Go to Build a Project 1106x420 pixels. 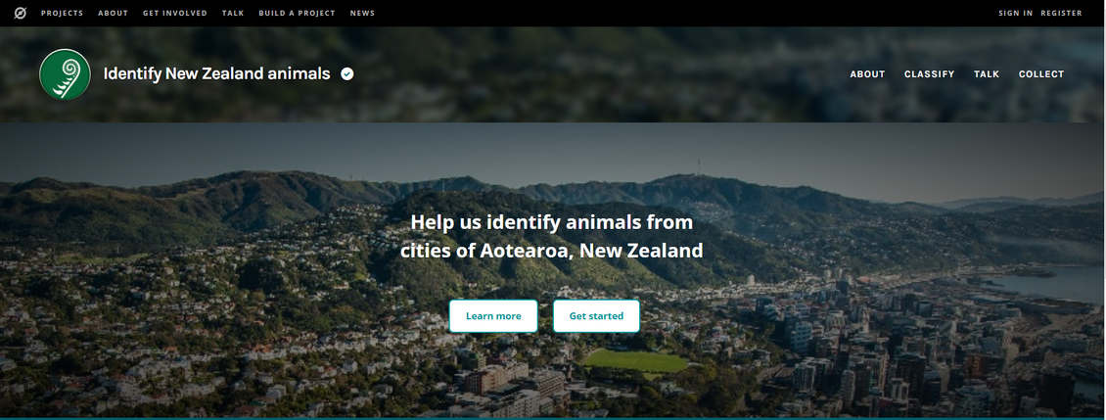coord(297,14)
